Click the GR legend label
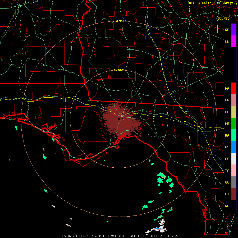Screen dimensions: 238x238 227,100
